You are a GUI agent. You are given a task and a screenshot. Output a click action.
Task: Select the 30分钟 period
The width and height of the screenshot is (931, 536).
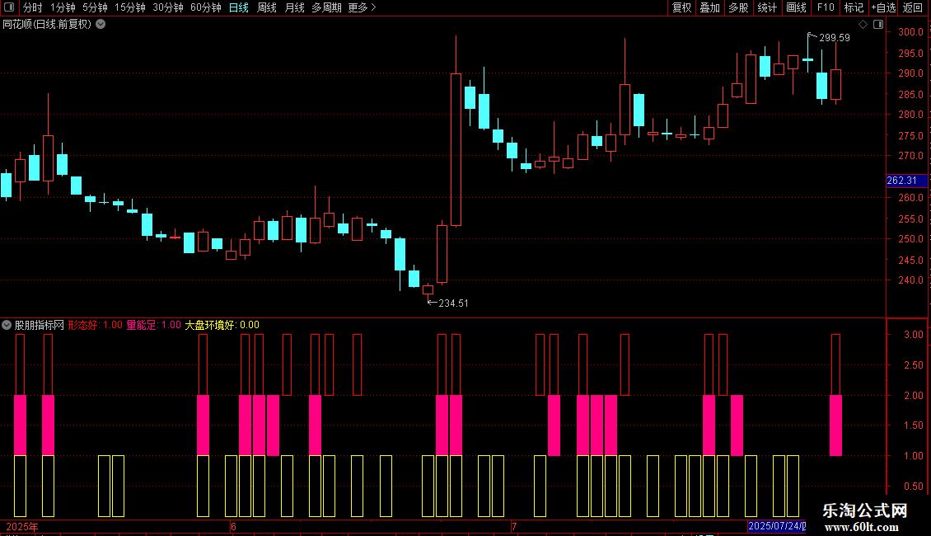point(167,7)
